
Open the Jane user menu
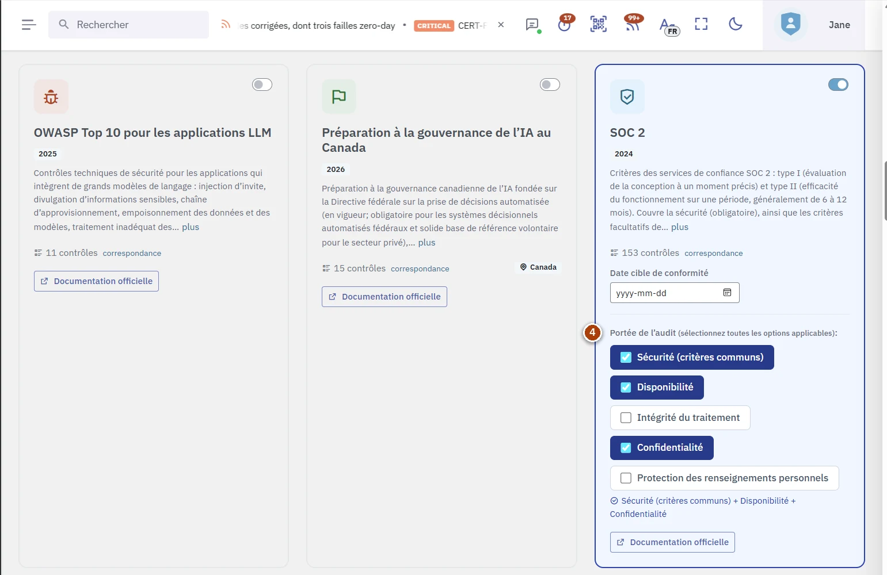coord(839,25)
